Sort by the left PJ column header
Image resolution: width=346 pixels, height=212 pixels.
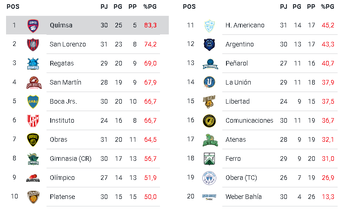tap(104, 7)
